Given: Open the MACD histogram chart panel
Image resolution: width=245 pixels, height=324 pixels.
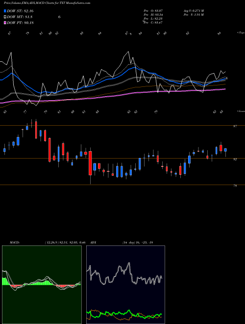Looking at the screenshot, I should click(42, 285).
